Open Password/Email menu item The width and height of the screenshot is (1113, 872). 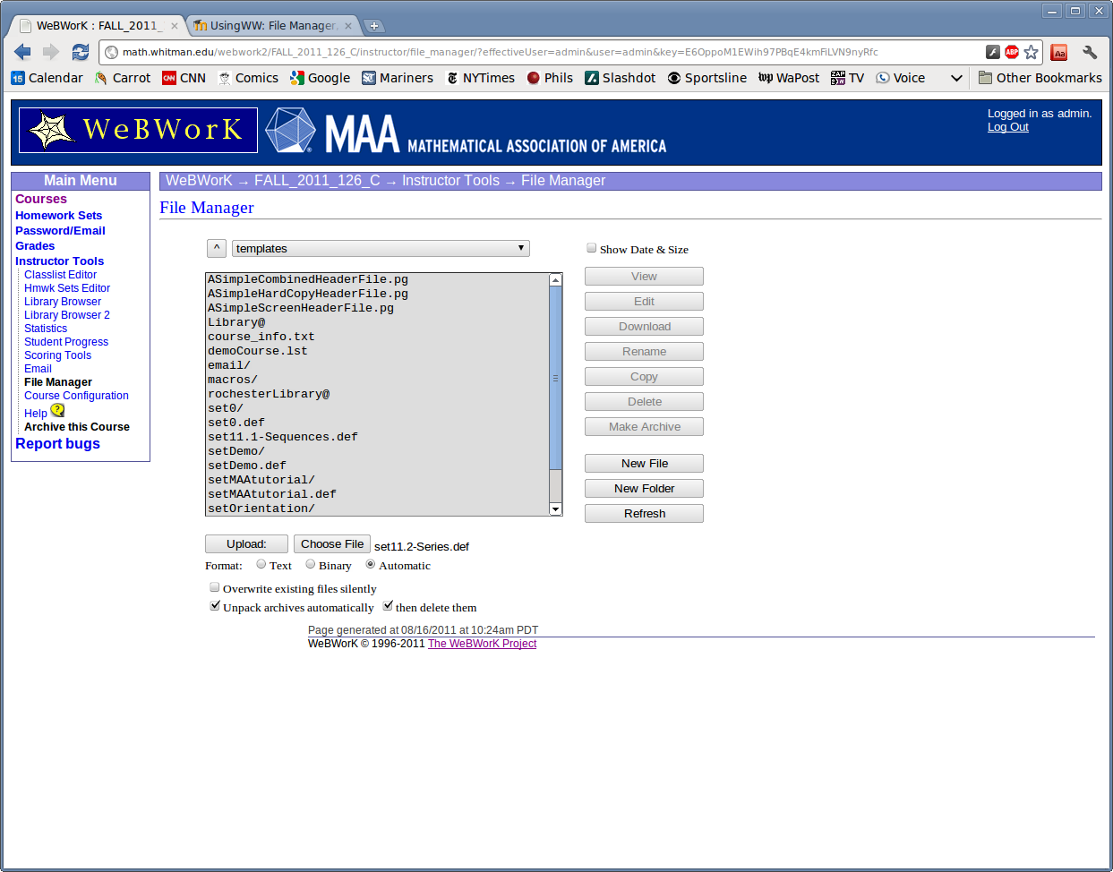point(60,230)
